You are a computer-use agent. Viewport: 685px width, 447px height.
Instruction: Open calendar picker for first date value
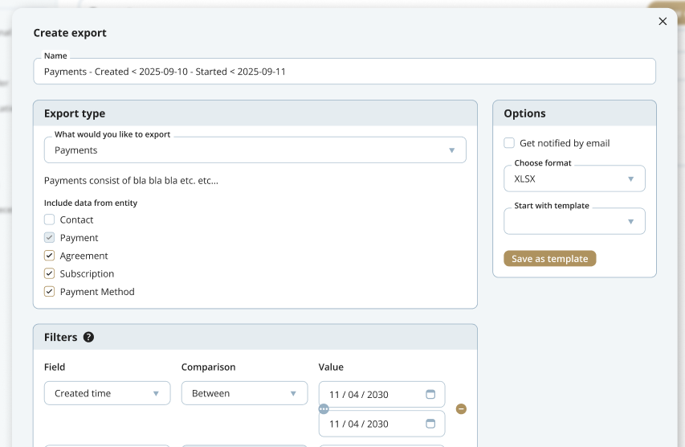tap(430, 394)
